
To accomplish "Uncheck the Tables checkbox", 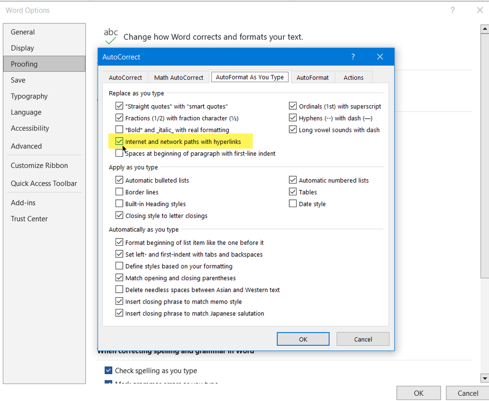I will (x=293, y=192).
